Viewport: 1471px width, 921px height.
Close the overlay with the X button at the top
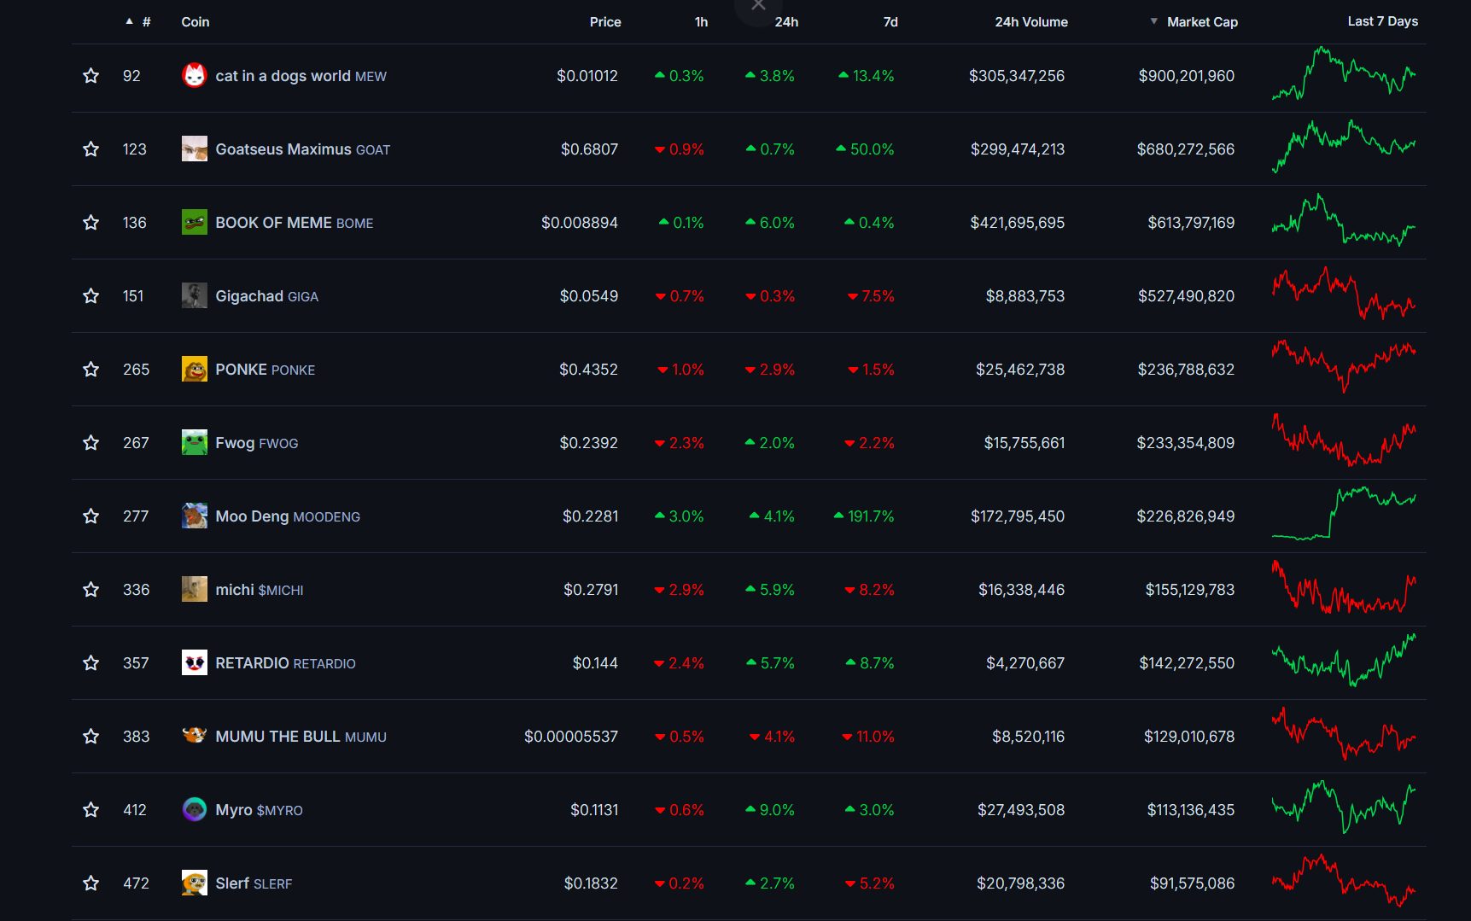point(758,6)
